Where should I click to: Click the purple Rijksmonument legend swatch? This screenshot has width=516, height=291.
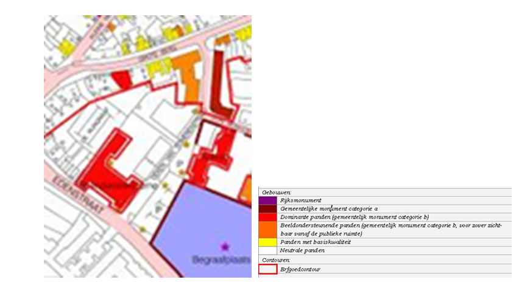click(x=267, y=200)
